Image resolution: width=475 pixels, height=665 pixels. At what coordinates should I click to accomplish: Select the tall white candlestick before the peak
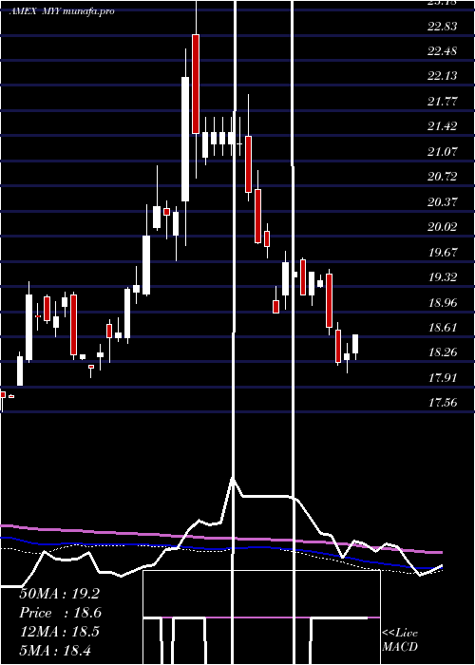(x=185, y=139)
